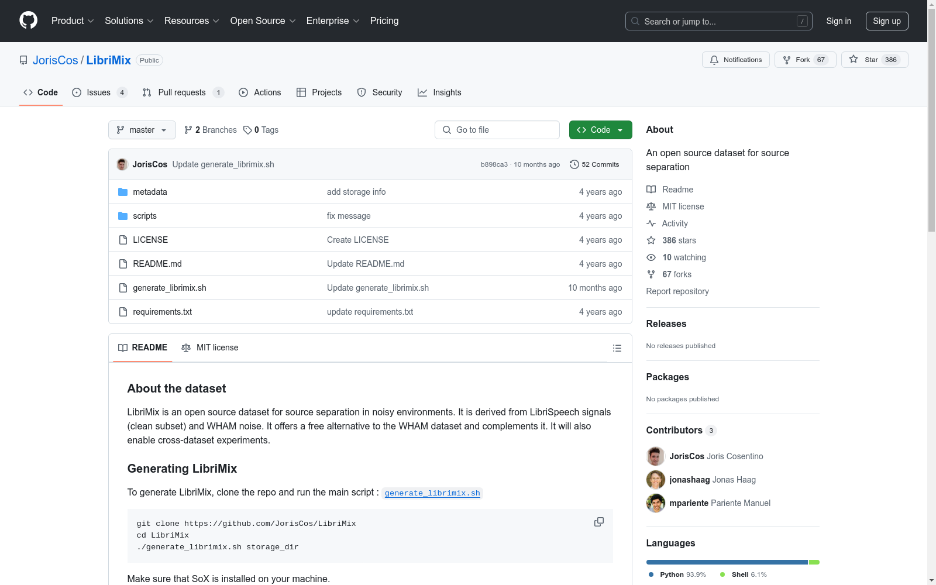
Task: Click the Shell 6.1% language link
Action: [x=744, y=574]
